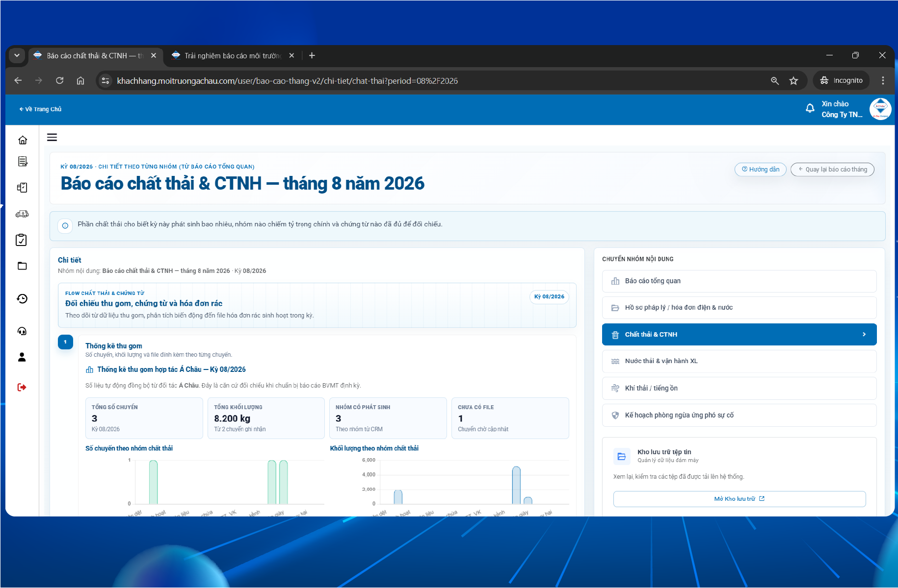Select 'Khí thải / tiếng ồn'
This screenshot has height=588, width=898.
739,388
